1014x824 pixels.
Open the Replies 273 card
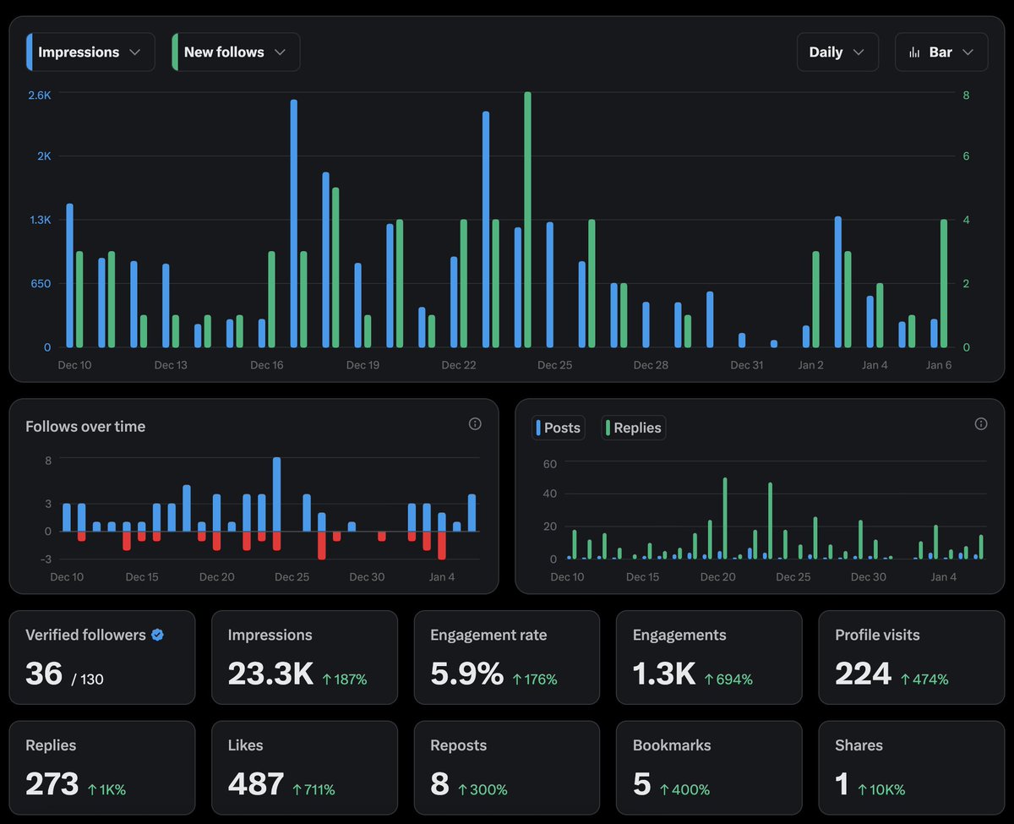click(102, 768)
